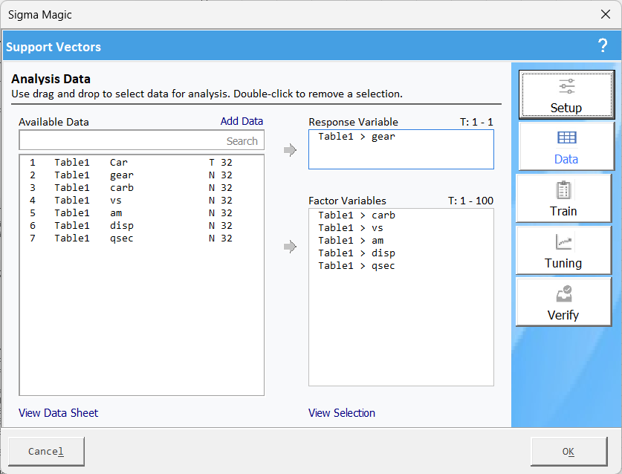Click arrow to assign Response Variable
Viewport: 622px width, 474px height.
pyautogui.click(x=290, y=151)
